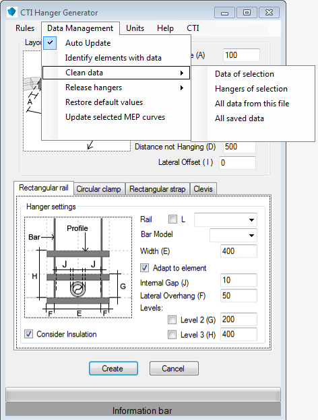Screen dimensions: 318x420
Task: Click the CTI Hanger Generator app icon
Action: click(x=12, y=12)
